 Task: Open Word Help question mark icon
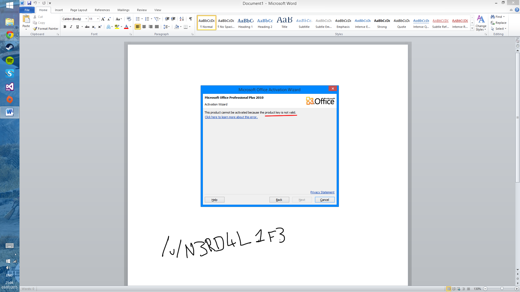coord(517,10)
